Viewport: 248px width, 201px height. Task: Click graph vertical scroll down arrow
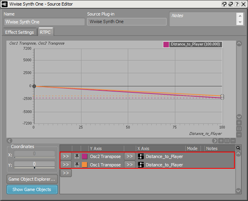point(239,117)
